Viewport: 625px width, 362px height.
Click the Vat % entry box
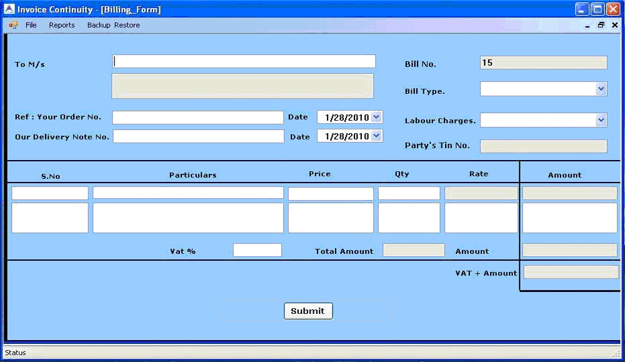pos(257,249)
